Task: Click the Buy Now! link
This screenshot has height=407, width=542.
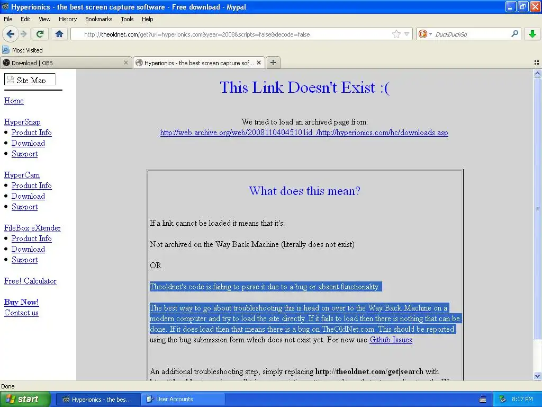Action: coord(21,302)
